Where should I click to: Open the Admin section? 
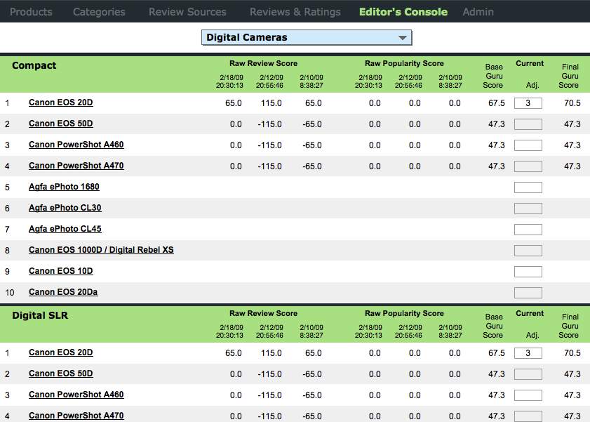coord(478,12)
